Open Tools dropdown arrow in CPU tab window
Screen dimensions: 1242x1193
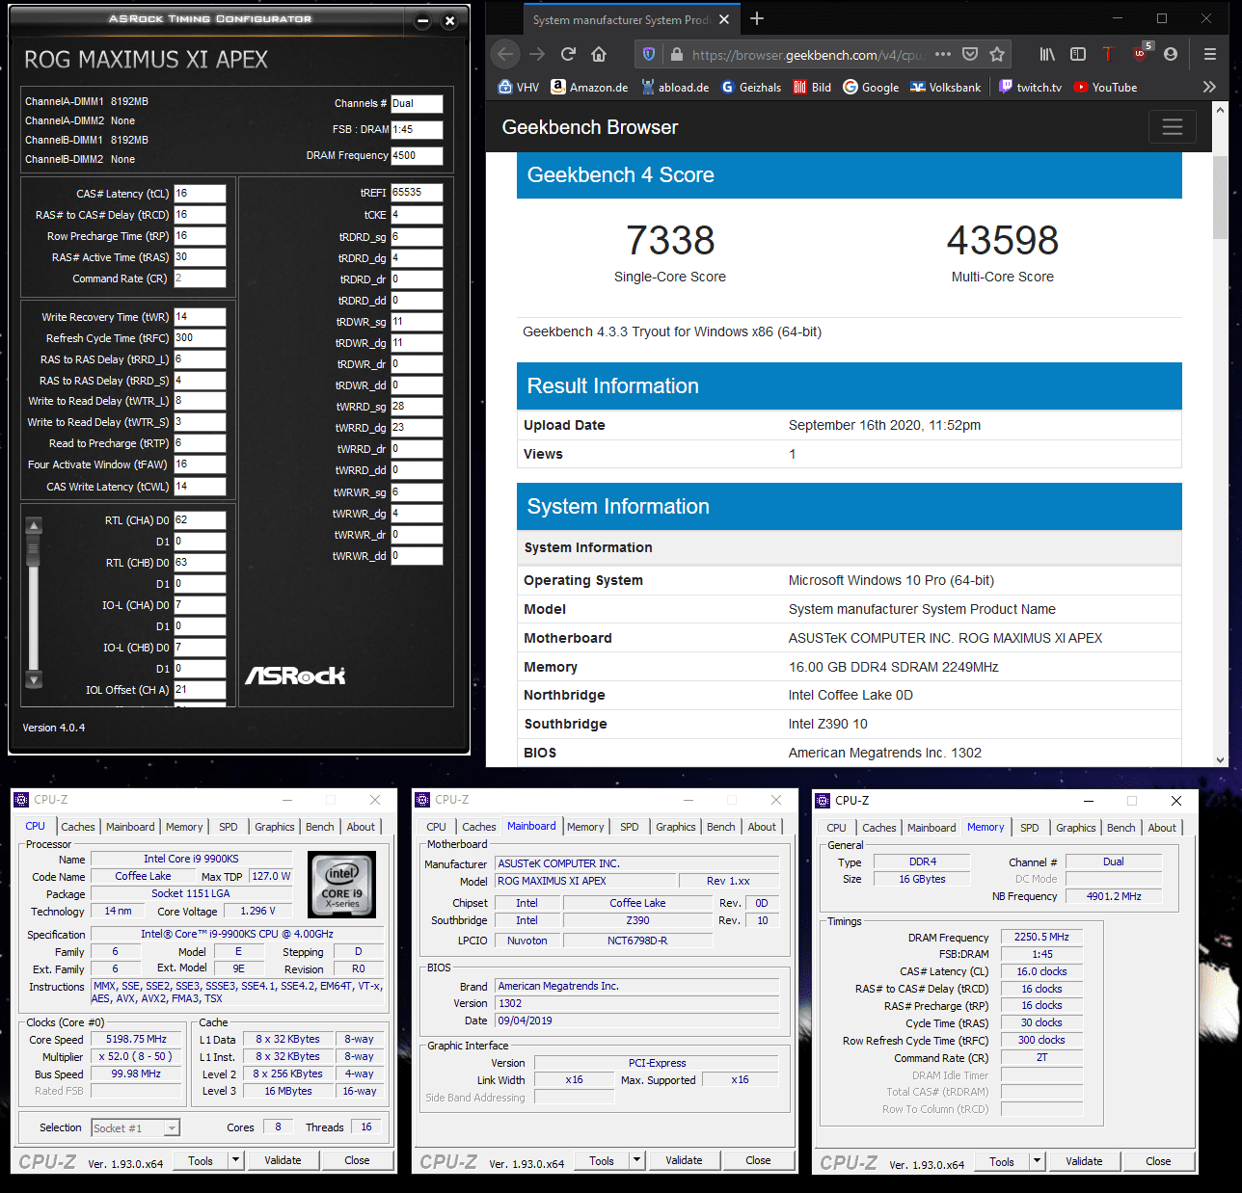(x=235, y=1160)
